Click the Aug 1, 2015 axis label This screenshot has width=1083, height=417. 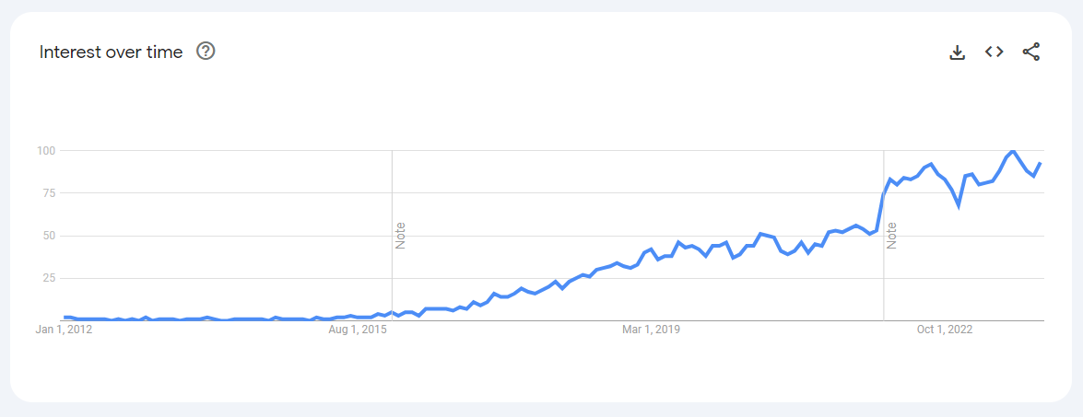point(357,329)
